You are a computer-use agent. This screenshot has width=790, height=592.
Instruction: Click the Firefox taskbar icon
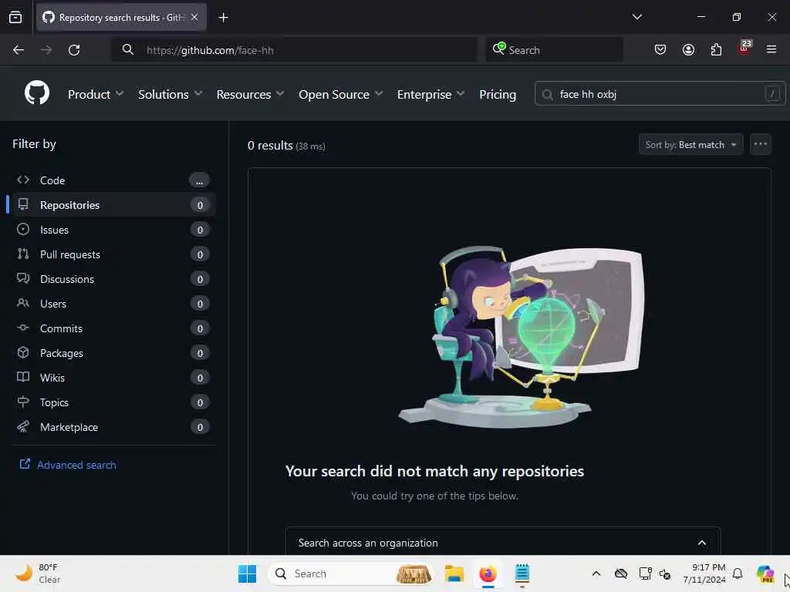click(488, 573)
